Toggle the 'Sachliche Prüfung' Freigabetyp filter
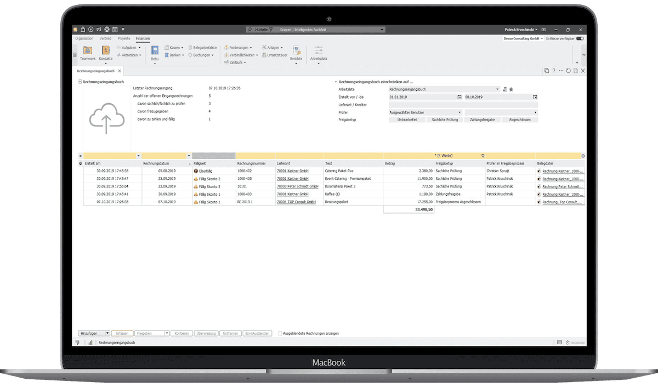 click(445, 119)
